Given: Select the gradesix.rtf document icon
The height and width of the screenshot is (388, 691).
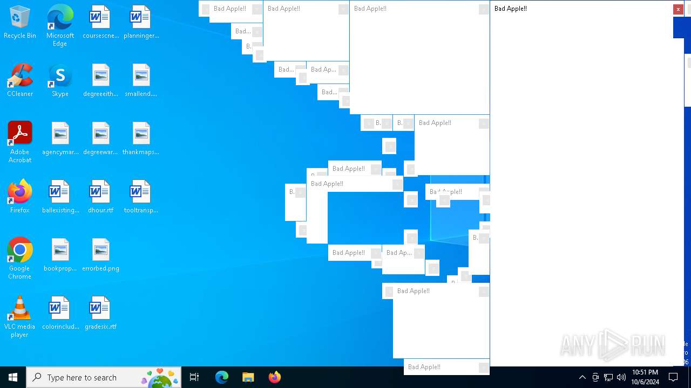Looking at the screenshot, I should pyautogui.click(x=100, y=314).
